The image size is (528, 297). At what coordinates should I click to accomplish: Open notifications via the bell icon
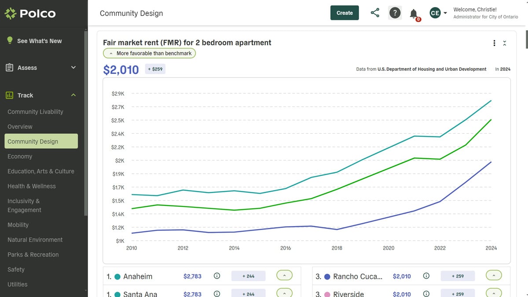point(414,13)
